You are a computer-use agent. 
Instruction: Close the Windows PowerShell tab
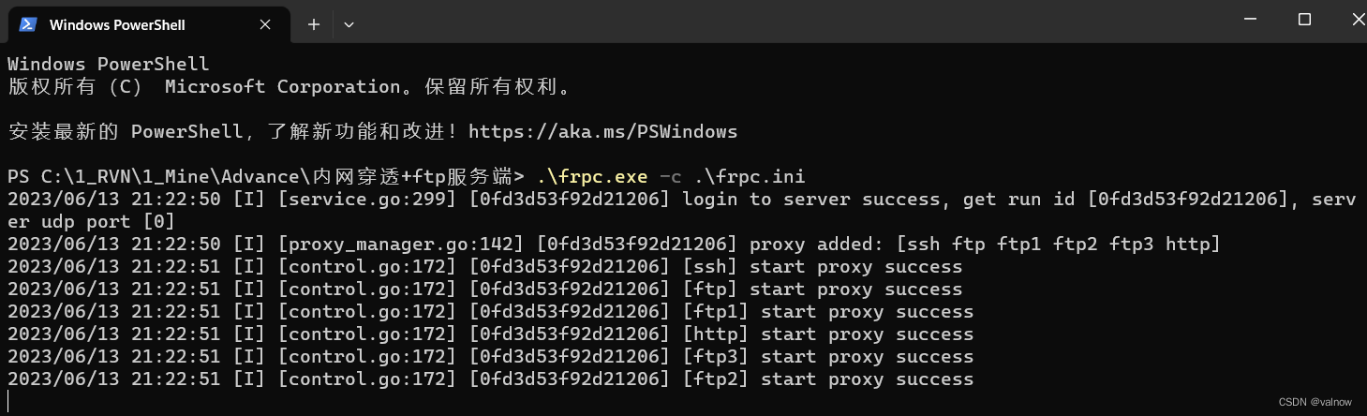pos(265,24)
